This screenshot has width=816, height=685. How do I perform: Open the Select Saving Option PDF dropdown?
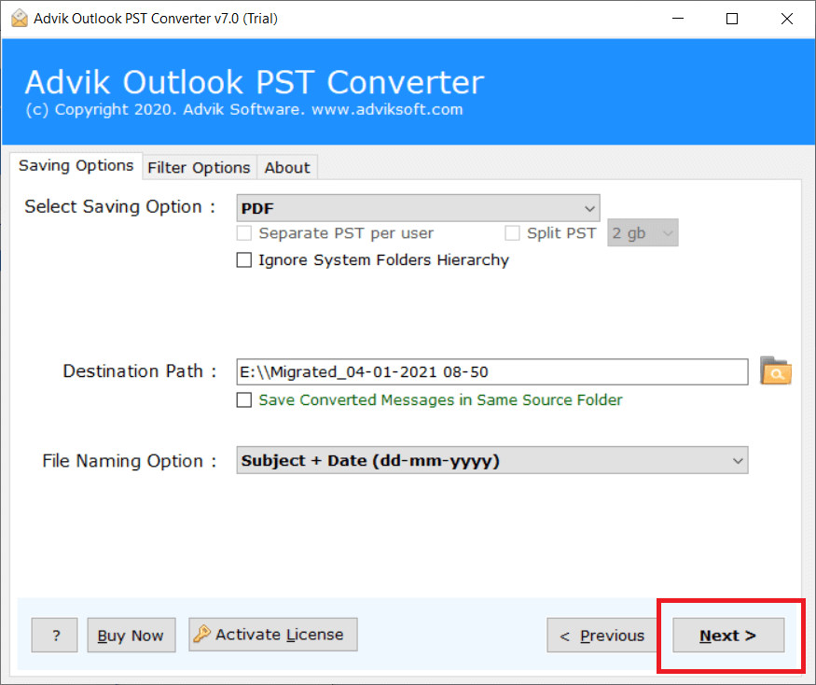tap(418, 208)
